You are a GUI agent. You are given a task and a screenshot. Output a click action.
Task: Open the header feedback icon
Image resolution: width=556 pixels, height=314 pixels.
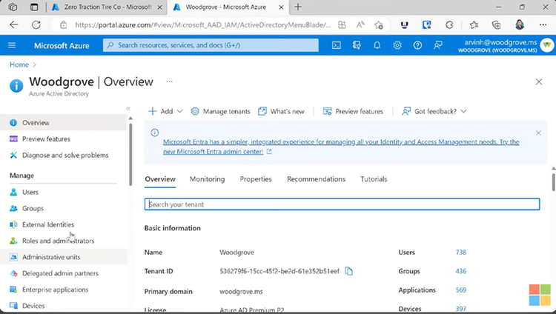pos(438,45)
